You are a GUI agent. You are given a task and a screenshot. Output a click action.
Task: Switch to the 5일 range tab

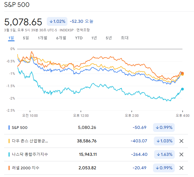point(26,38)
